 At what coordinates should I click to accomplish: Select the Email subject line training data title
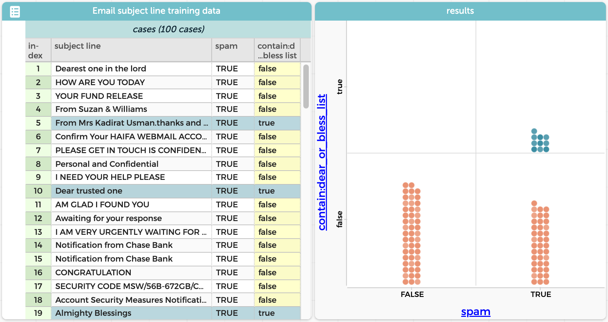tap(156, 11)
